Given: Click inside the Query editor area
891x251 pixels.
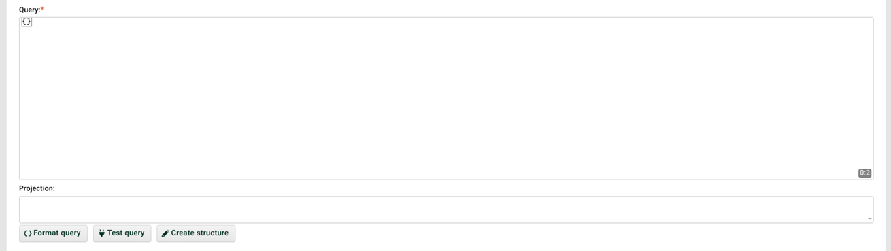Looking at the screenshot, I should pos(446,98).
